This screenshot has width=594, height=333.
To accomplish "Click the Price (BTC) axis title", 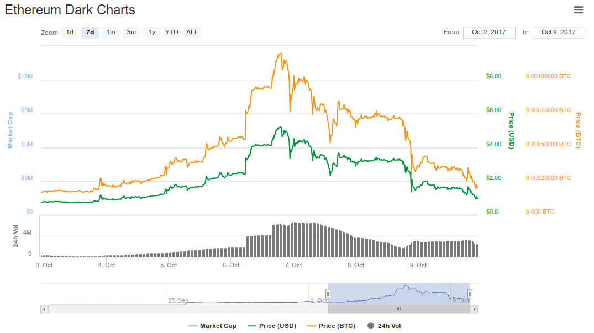I will 578,130.
